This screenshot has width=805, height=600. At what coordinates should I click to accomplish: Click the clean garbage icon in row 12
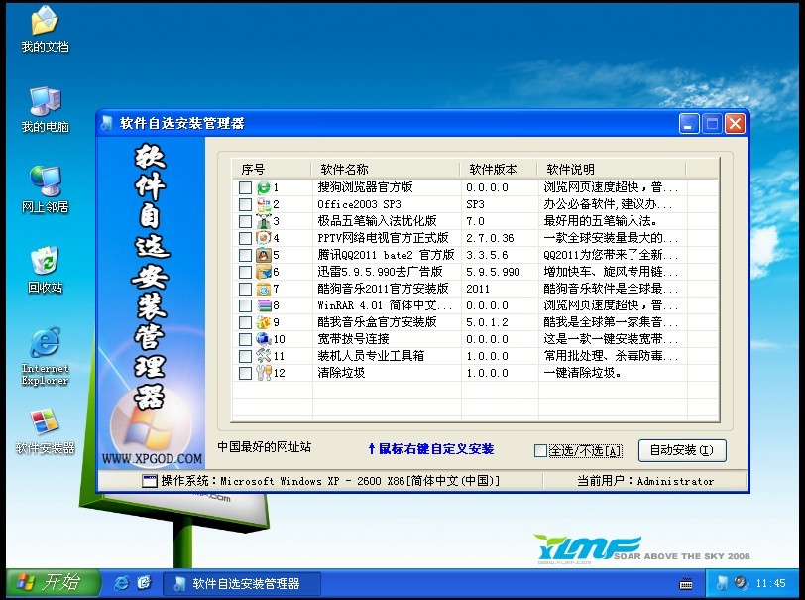(x=264, y=373)
